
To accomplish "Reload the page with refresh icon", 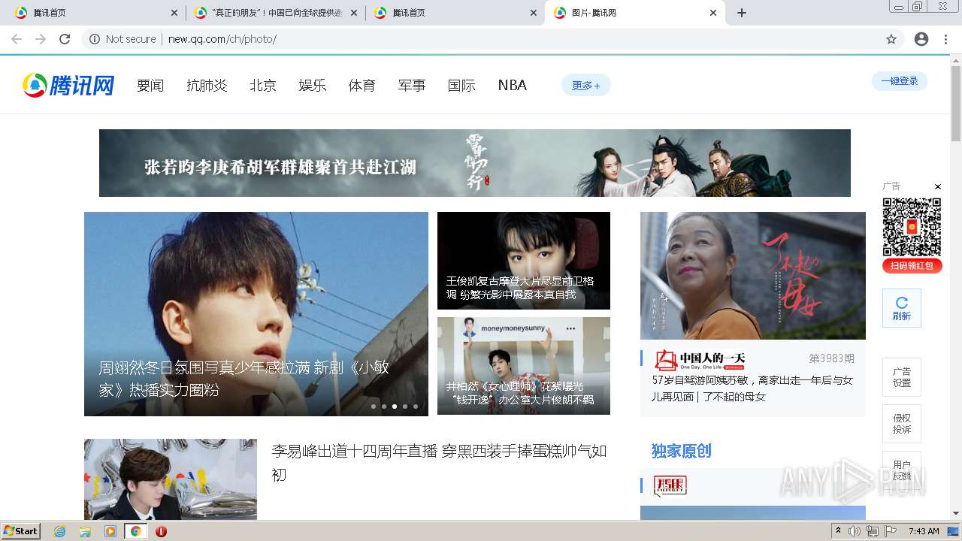I will point(65,39).
